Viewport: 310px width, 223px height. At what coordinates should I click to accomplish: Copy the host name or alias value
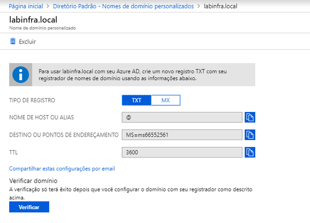pyautogui.click(x=250, y=117)
